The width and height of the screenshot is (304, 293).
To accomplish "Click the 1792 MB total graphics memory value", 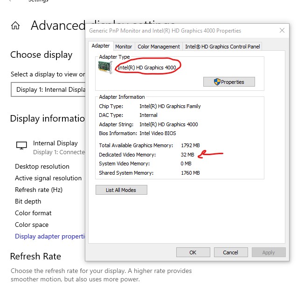I will [x=190, y=145].
